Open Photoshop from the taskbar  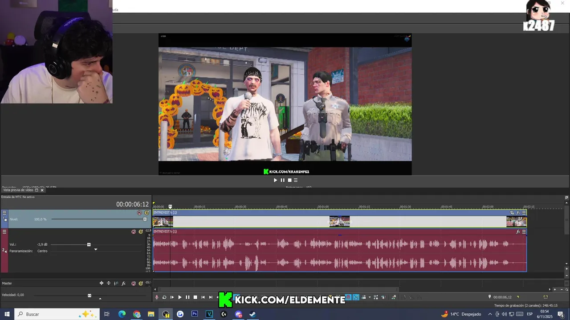[195, 314]
